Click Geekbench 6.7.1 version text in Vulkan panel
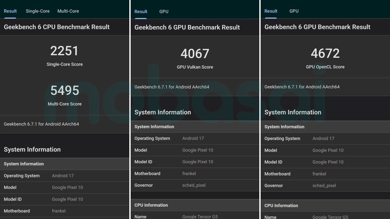This screenshot has height=219, width=390. click(x=172, y=87)
